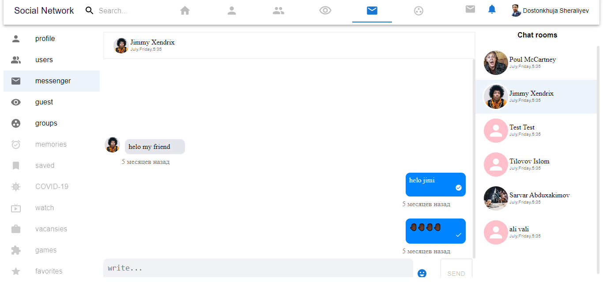603x289 pixels.
Task: Open the emoji picker smiley icon
Action: [422, 274]
